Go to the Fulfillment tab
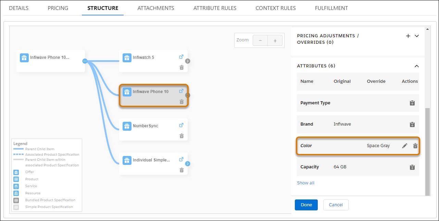 [331, 8]
